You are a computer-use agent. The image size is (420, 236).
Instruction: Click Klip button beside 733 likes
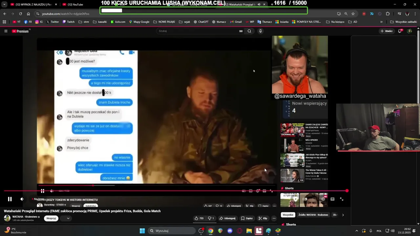[x=262, y=218]
